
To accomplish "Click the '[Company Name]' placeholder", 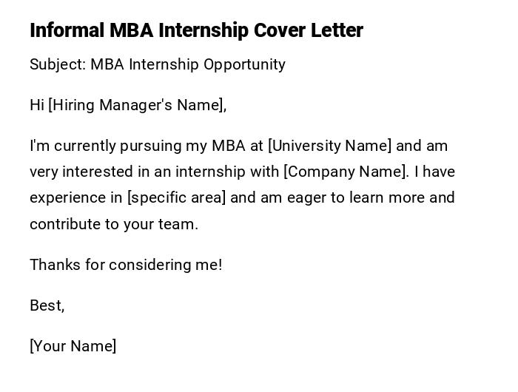I will 345,172.
